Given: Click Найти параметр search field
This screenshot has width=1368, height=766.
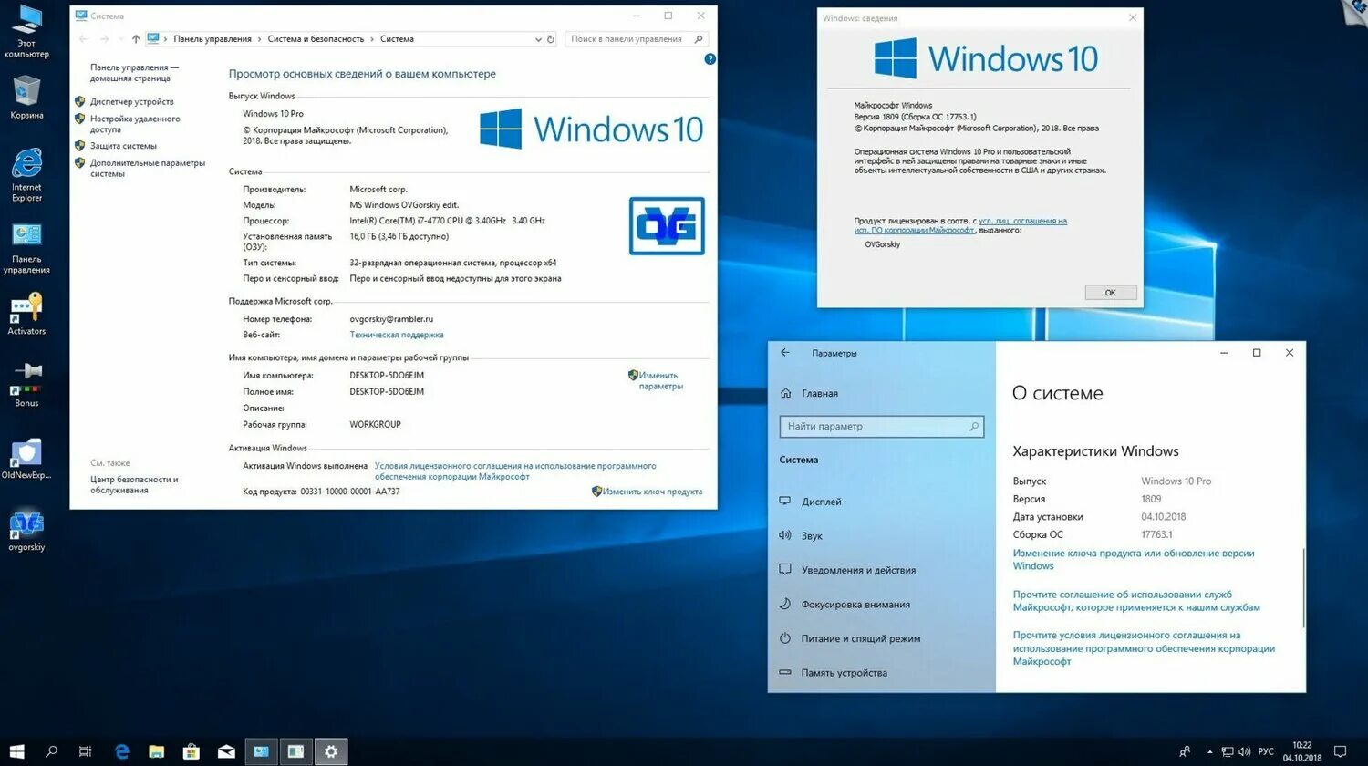Looking at the screenshot, I should click(x=881, y=426).
